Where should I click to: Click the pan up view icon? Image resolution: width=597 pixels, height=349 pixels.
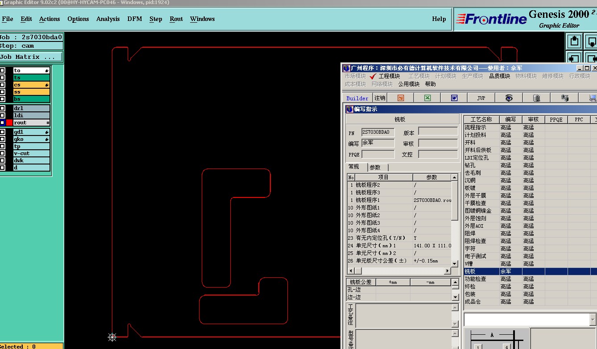(x=575, y=41)
